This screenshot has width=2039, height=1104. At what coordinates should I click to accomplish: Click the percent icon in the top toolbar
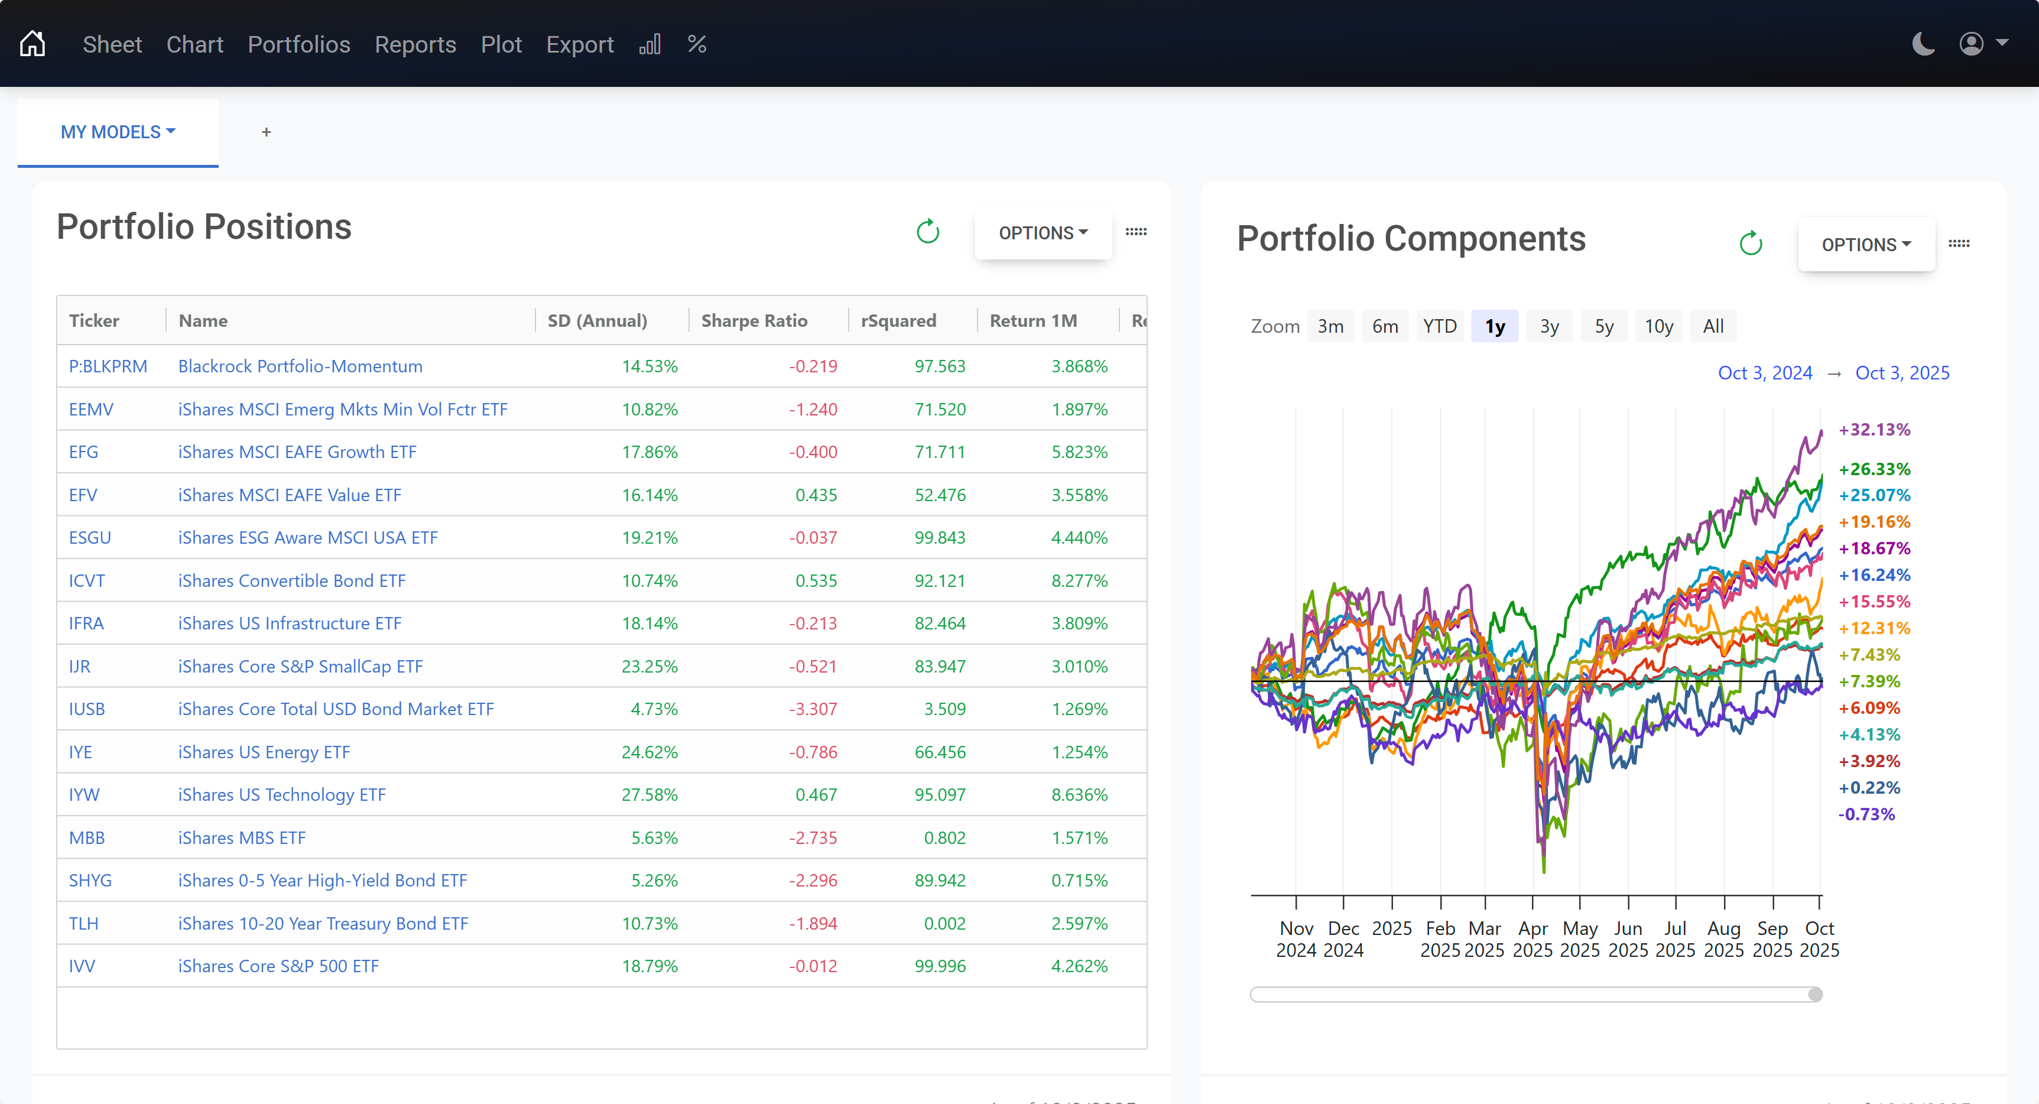click(x=697, y=44)
